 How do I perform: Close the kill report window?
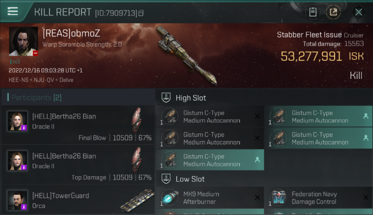358,12
